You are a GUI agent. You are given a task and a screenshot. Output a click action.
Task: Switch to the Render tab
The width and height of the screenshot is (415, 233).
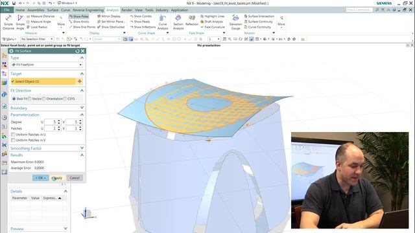click(127, 10)
